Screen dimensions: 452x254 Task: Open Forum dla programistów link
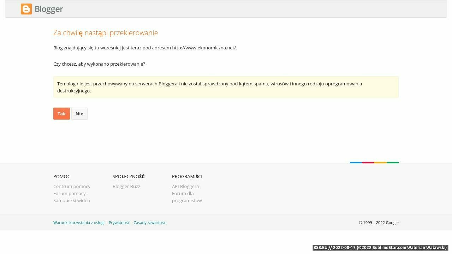click(187, 197)
